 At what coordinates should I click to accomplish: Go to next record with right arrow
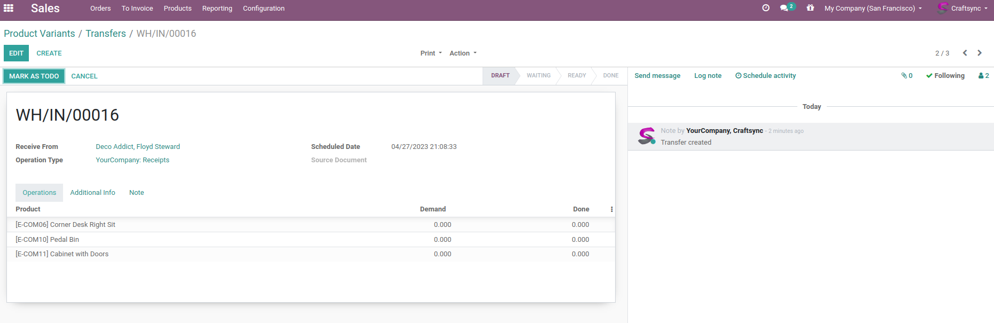980,53
